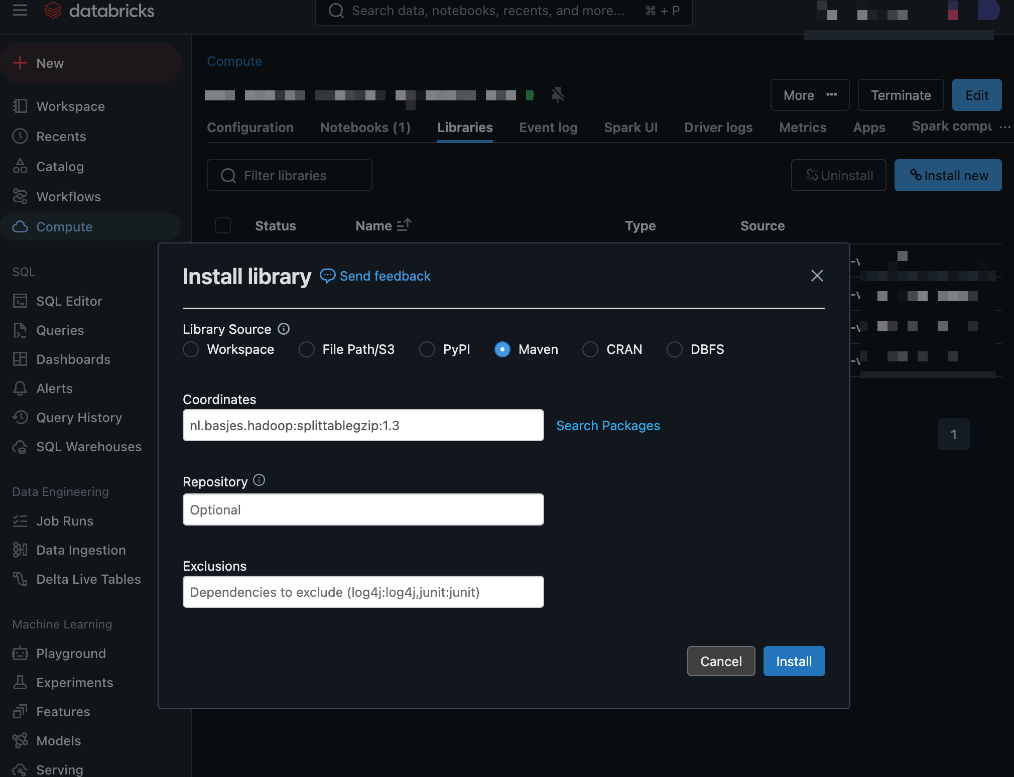This screenshot has height=777, width=1014.
Task: Click Cancel in the dialog
Action: click(x=721, y=661)
